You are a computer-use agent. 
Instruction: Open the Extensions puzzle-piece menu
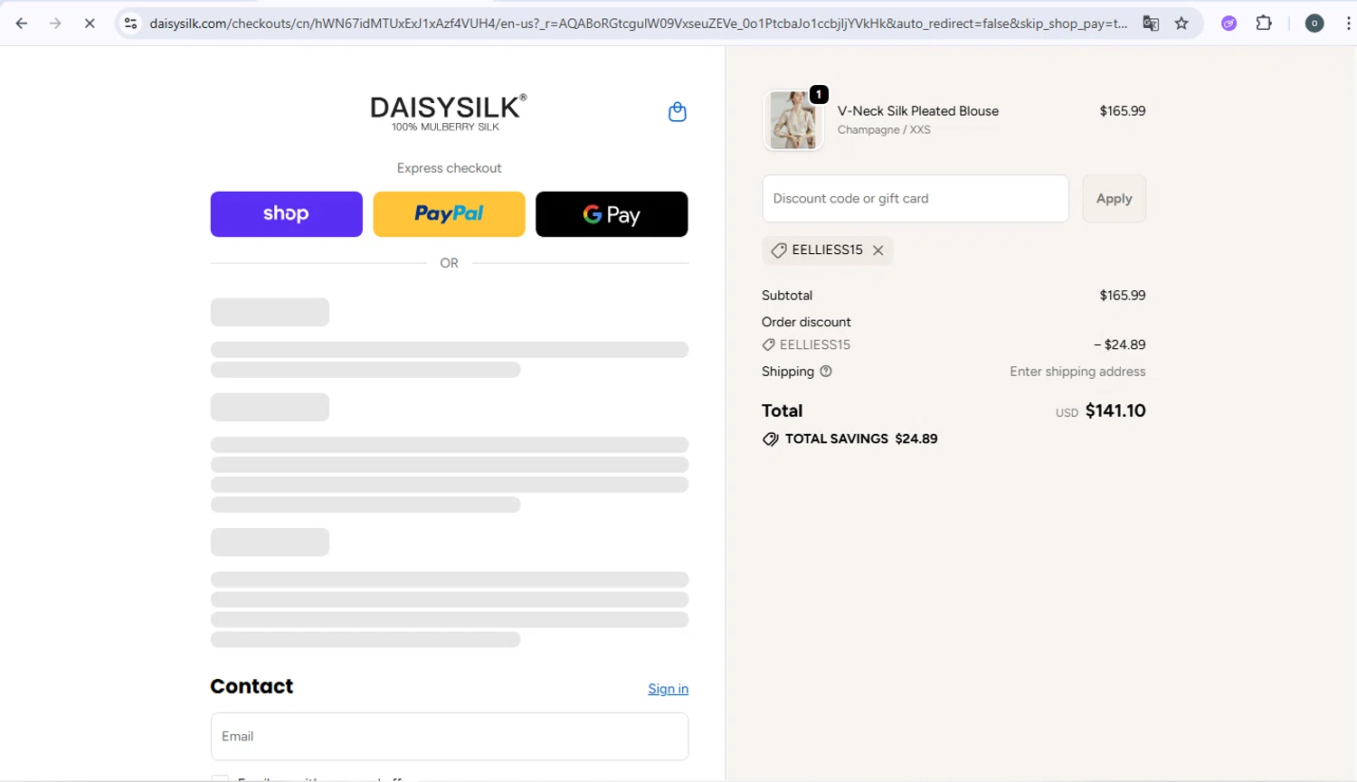[1264, 24]
